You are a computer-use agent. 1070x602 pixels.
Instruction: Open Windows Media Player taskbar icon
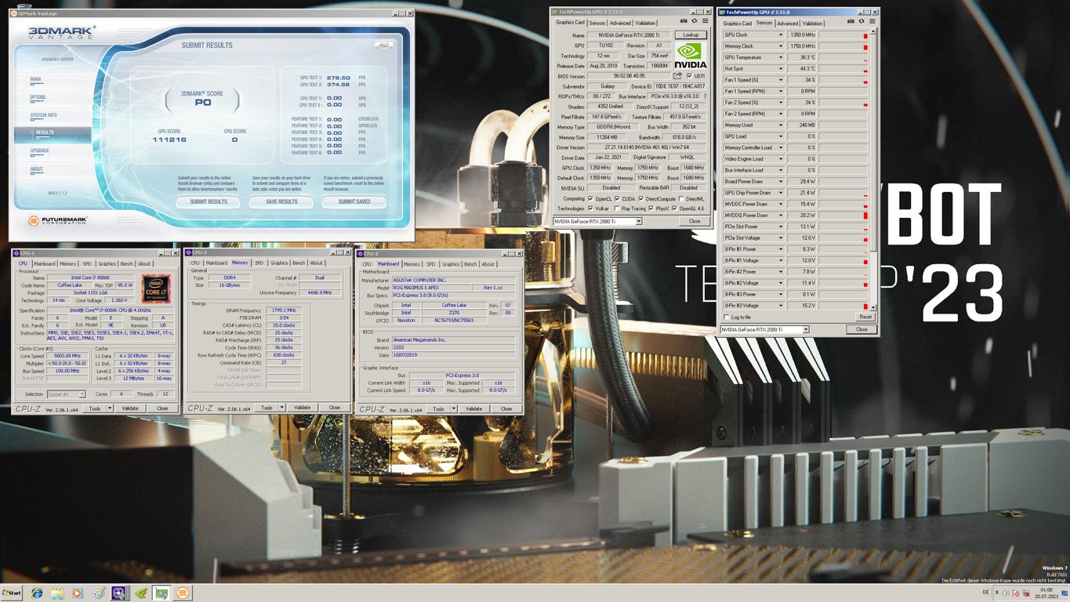[x=78, y=593]
